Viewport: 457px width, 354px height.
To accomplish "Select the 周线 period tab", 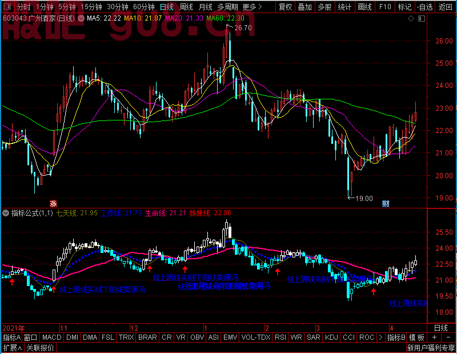I will pos(186,7).
